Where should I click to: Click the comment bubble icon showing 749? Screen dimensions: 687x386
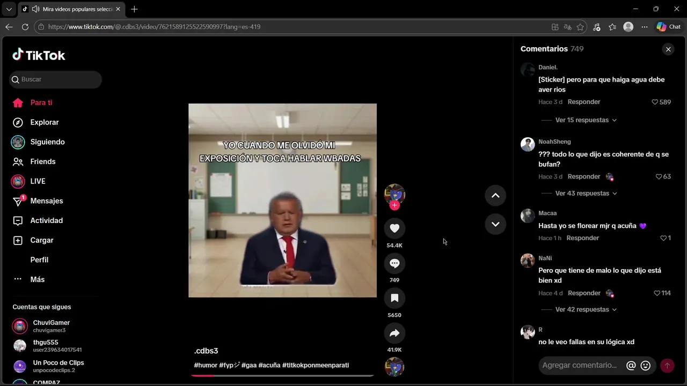(394, 263)
